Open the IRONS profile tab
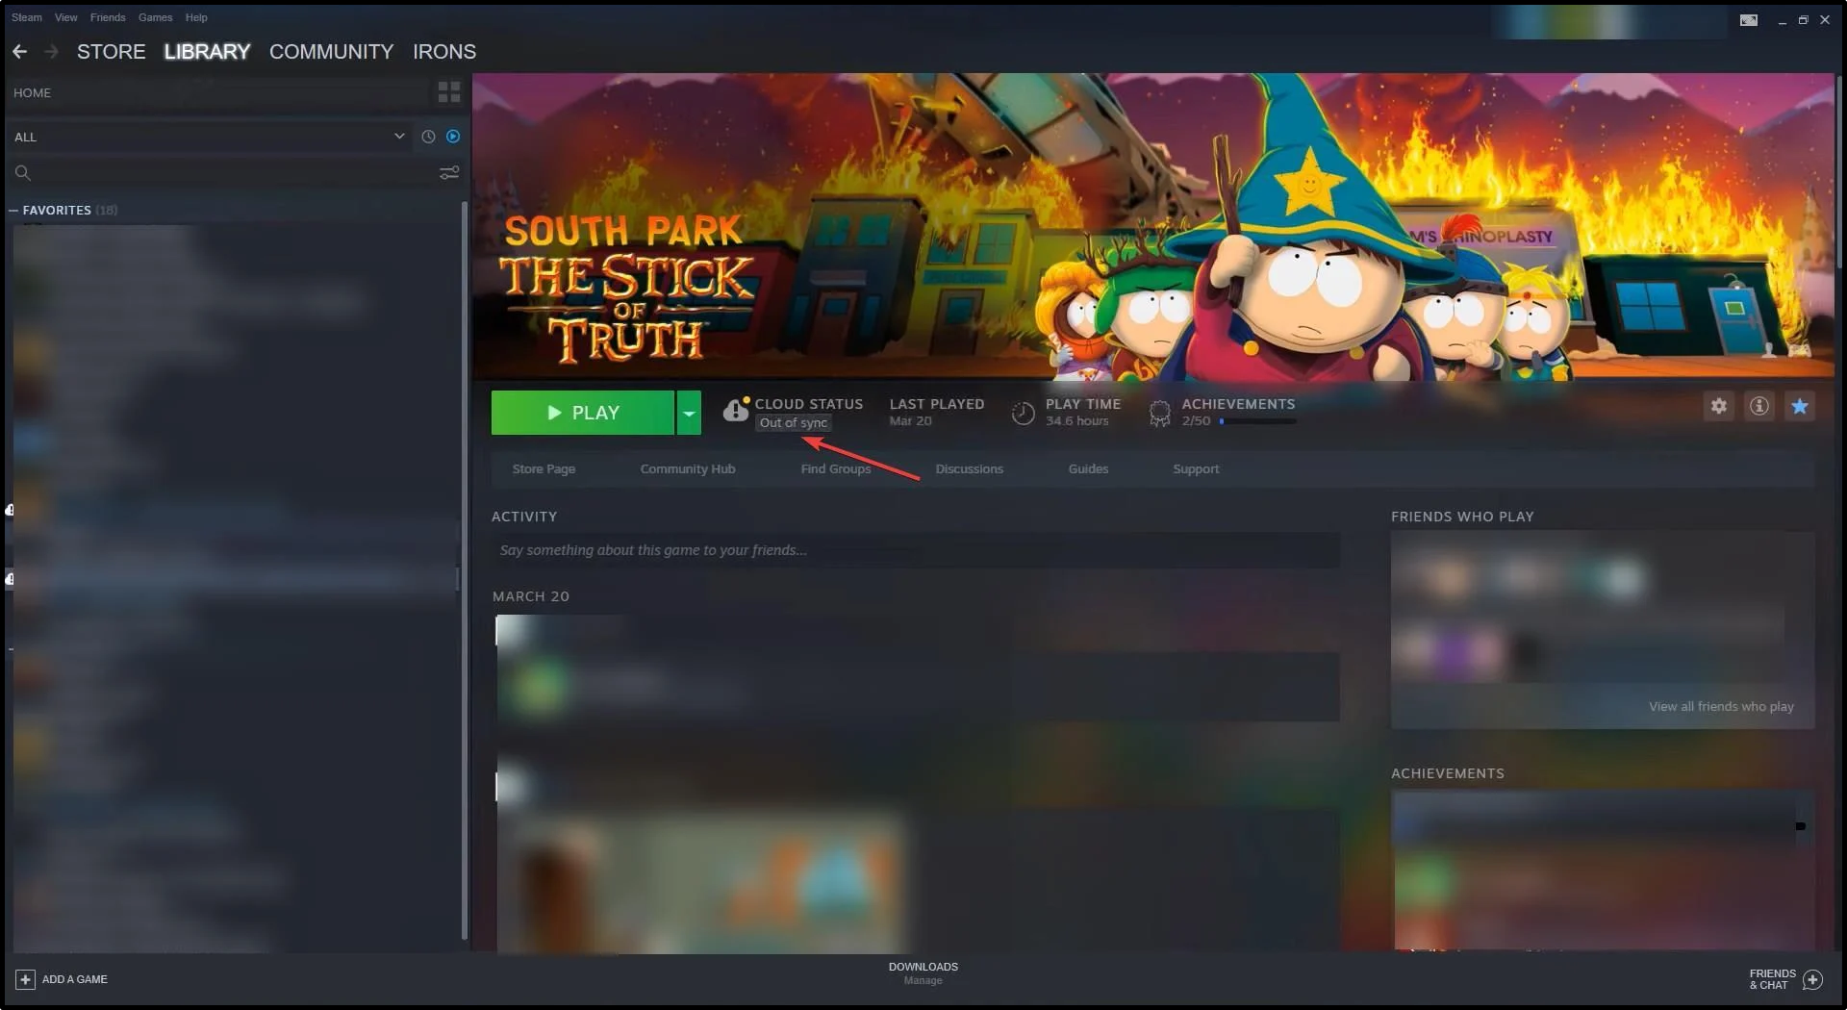The height and width of the screenshot is (1010, 1847). [x=444, y=52]
